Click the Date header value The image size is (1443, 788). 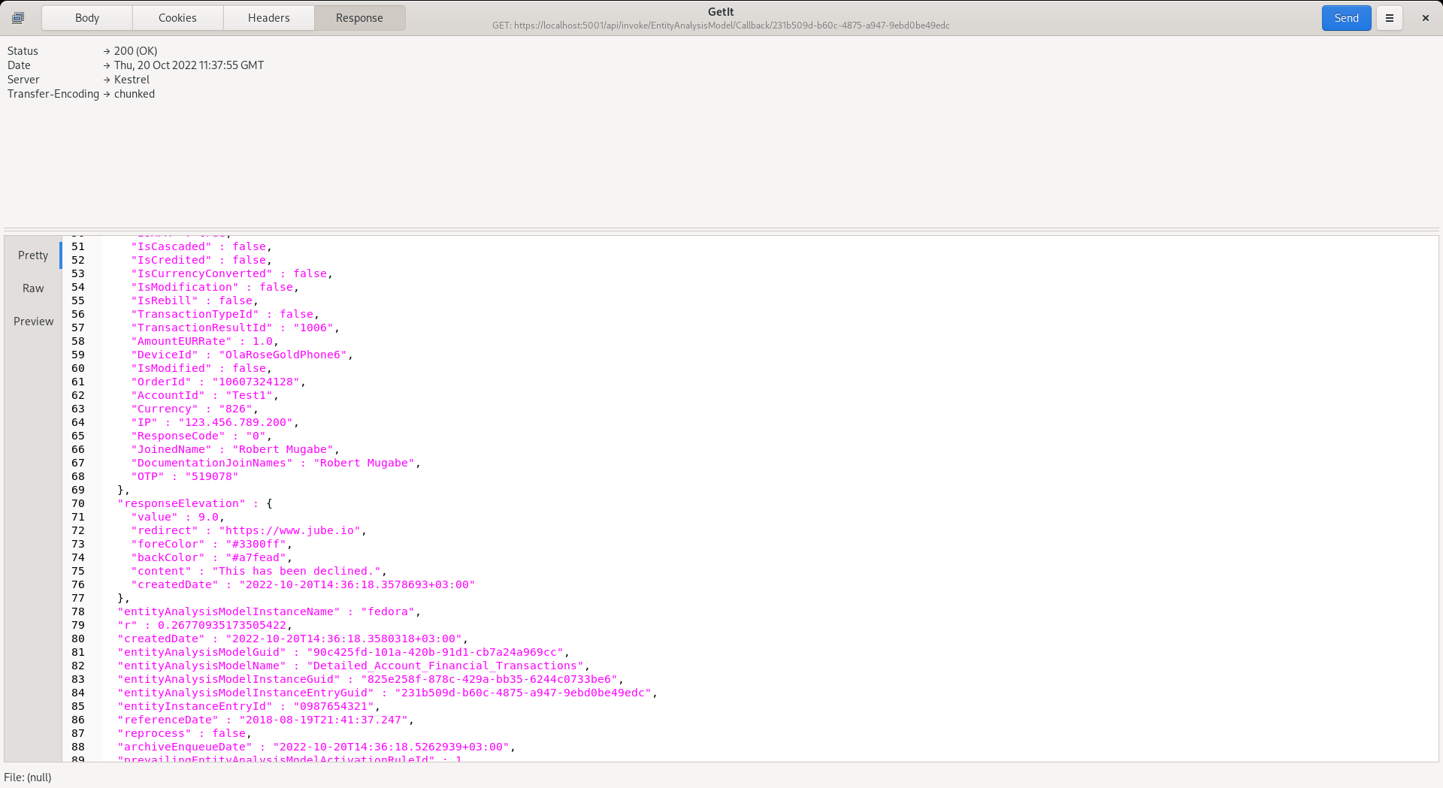coord(189,65)
